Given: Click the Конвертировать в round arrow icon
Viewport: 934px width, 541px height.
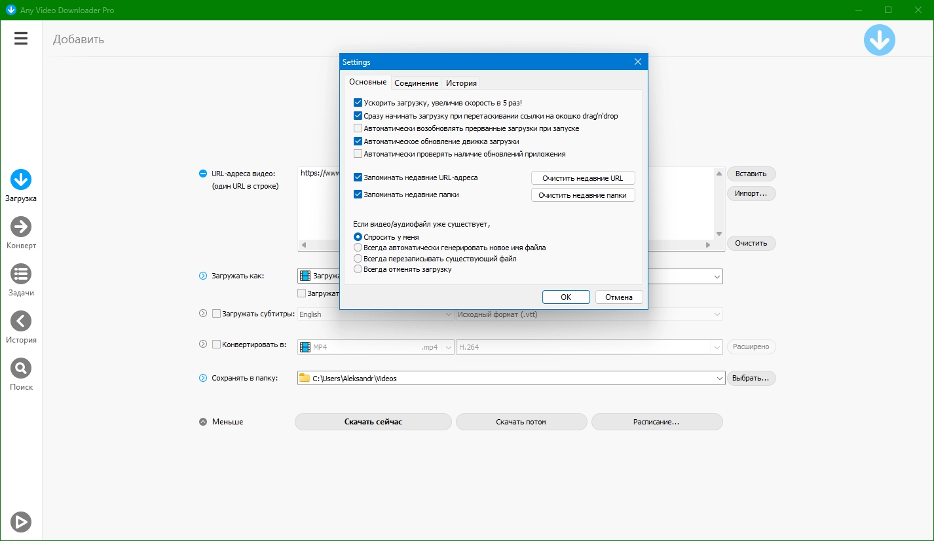Looking at the screenshot, I should 203,344.
